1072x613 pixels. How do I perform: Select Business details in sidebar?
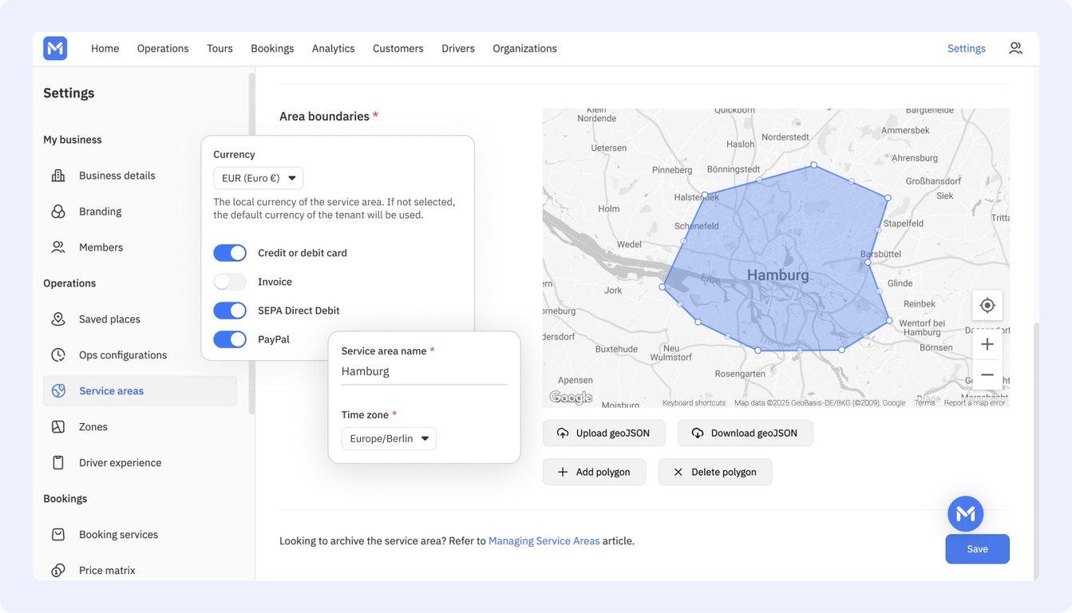click(x=117, y=176)
